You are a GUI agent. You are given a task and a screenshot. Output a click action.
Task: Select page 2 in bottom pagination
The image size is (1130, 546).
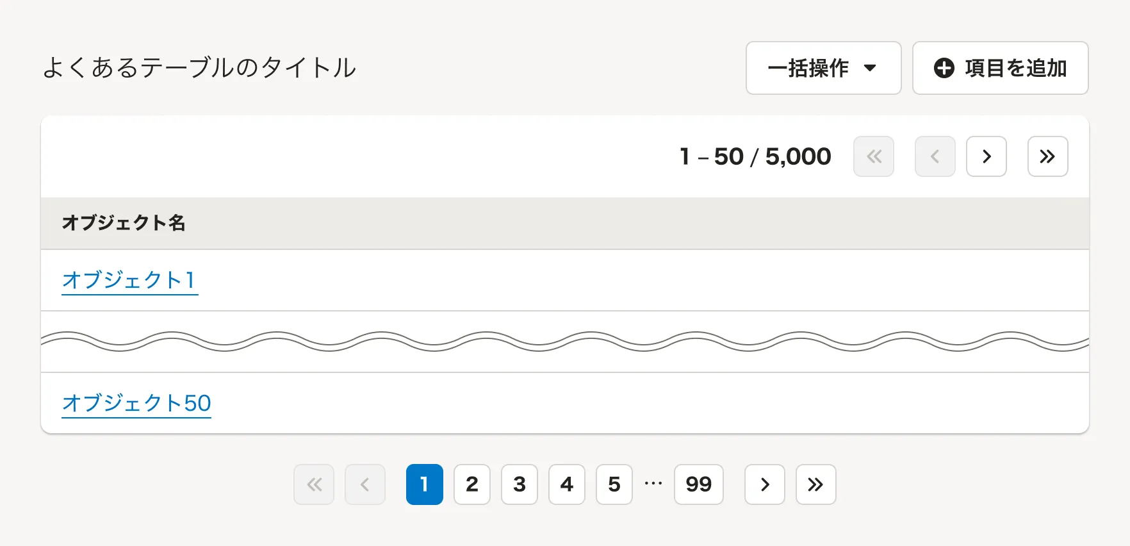(x=472, y=484)
